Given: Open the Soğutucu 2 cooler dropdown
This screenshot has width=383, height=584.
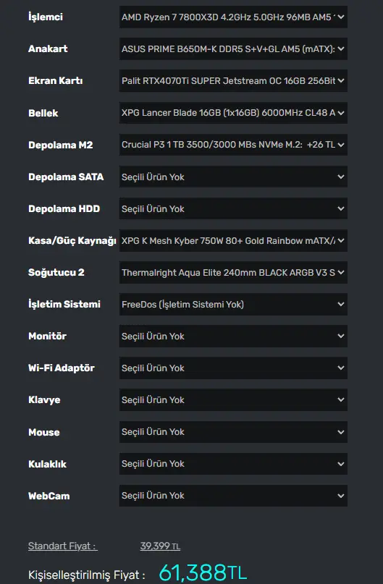Looking at the screenshot, I should [x=233, y=272].
